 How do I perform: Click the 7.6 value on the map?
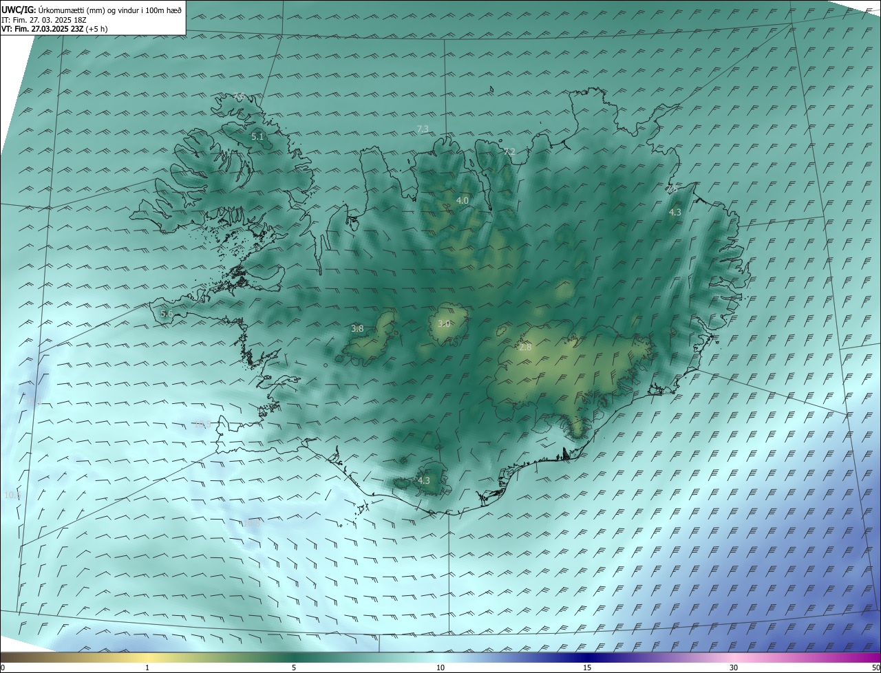239,97
